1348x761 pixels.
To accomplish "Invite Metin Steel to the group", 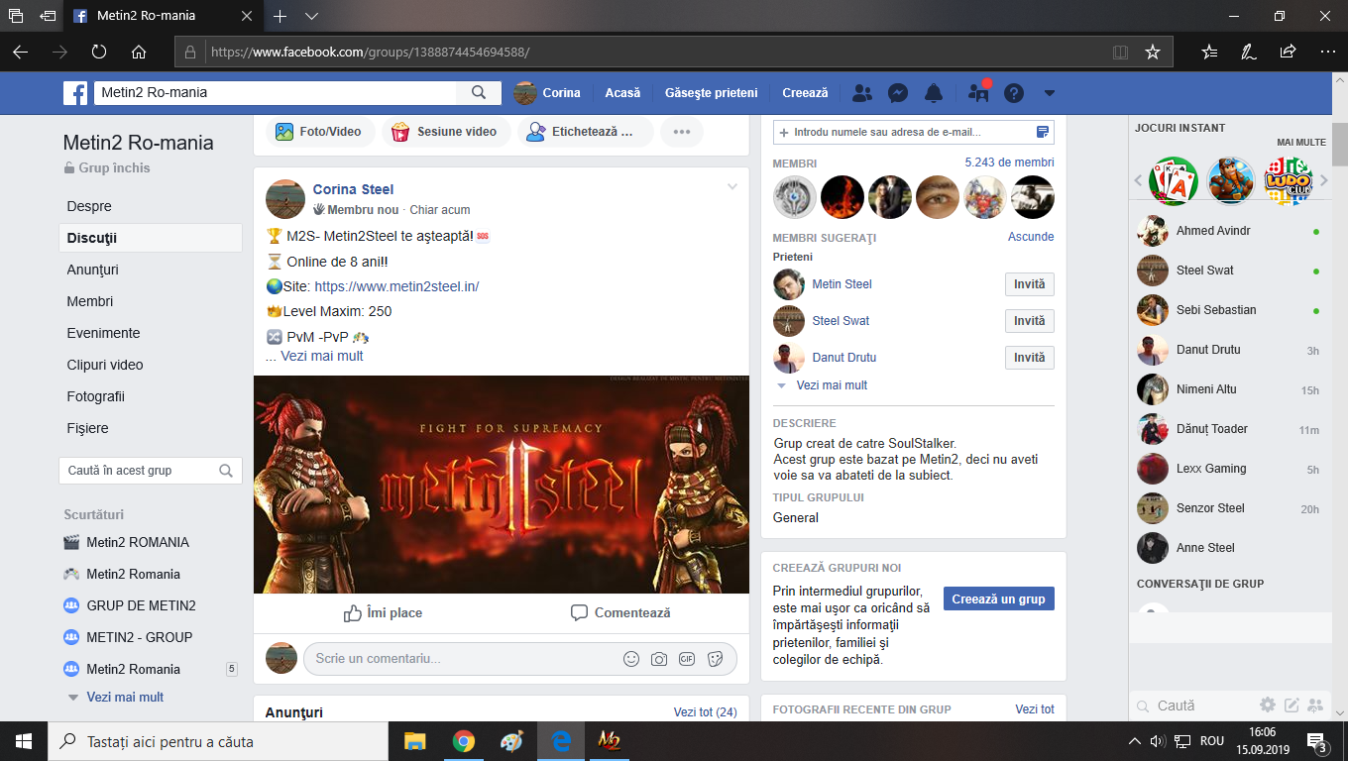I will pos(1029,284).
